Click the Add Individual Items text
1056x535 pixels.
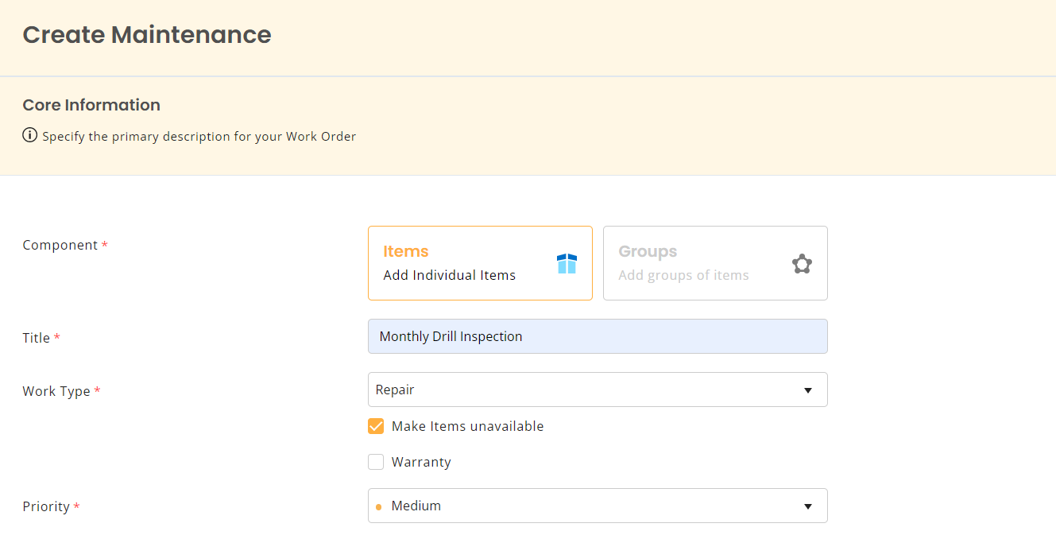(x=449, y=275)
